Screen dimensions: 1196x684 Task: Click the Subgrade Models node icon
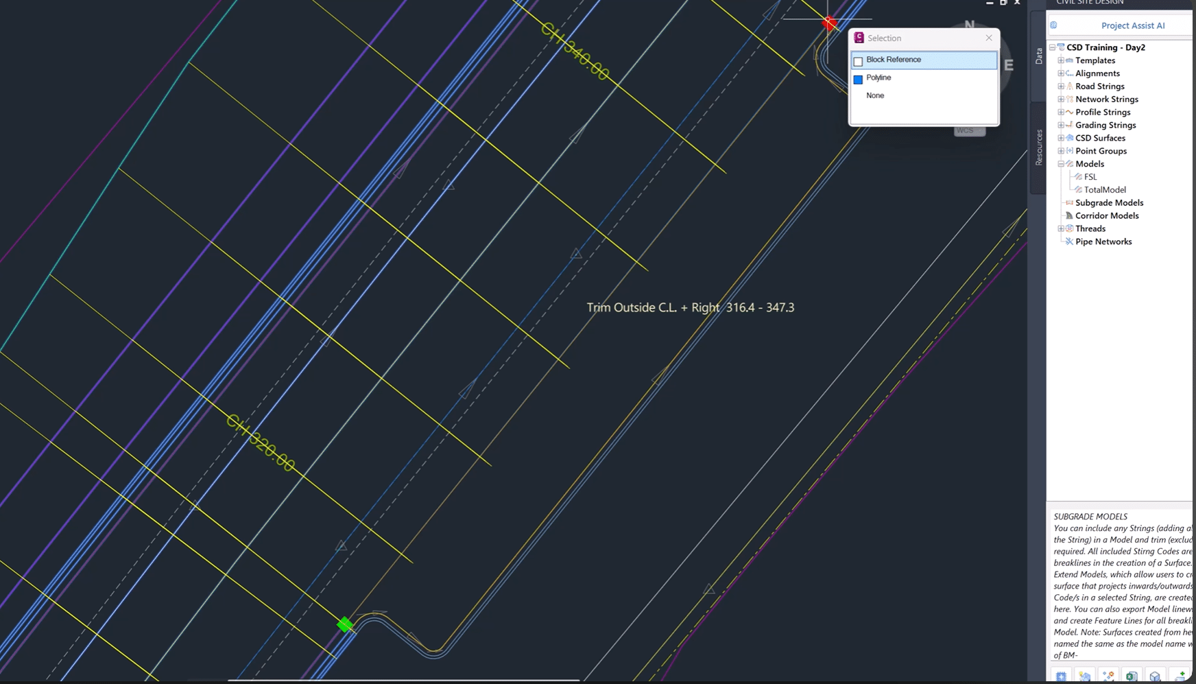point(1069,203)
